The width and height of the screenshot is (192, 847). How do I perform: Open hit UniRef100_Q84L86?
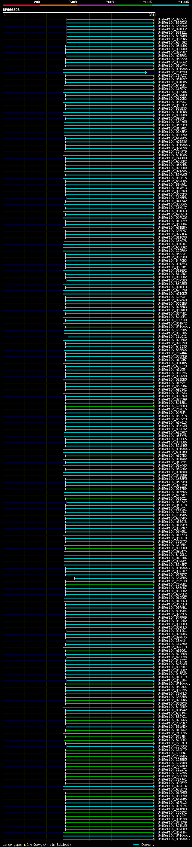click(x=172, y=46)
